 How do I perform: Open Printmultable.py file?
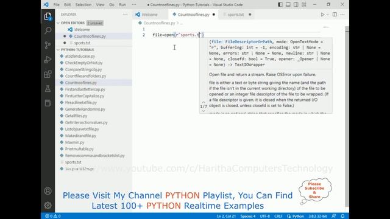pyautogui.click(x=79, y=148)
